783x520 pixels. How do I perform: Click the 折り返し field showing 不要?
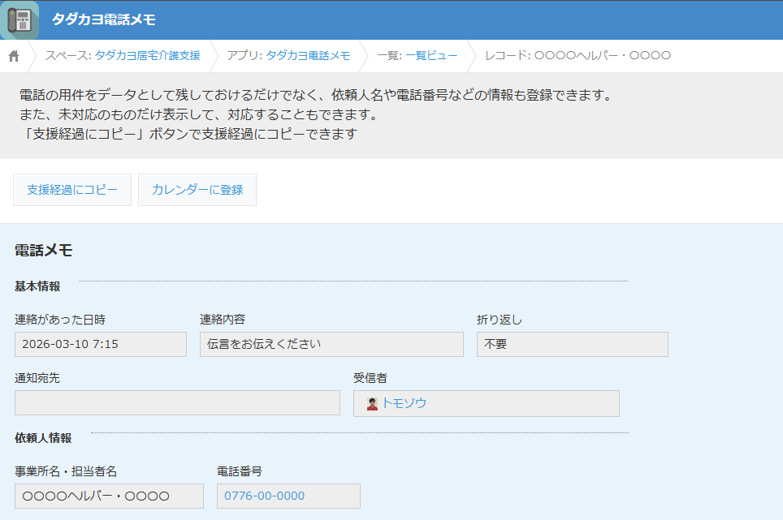pyautogui.click(x=572, y=344)
